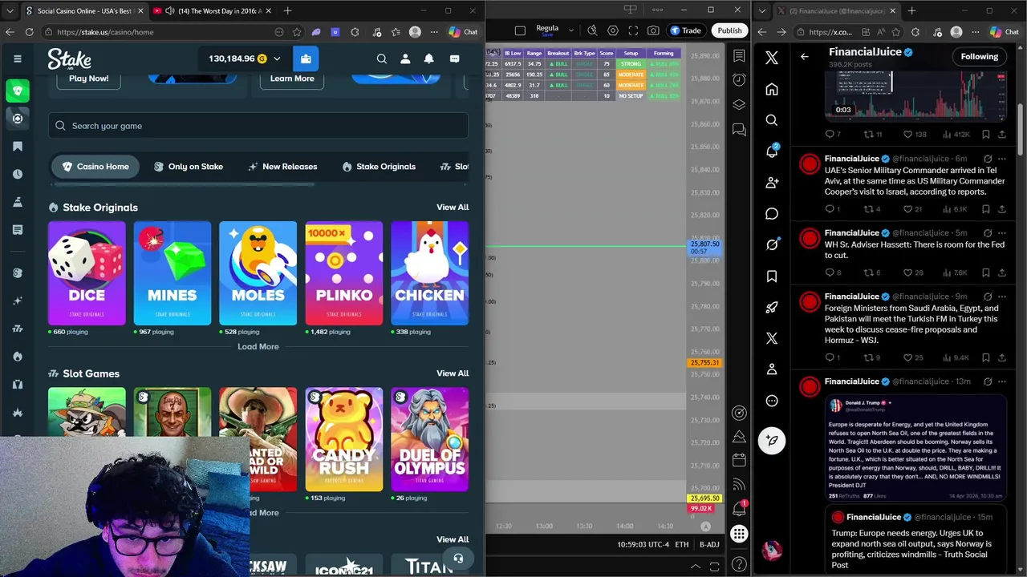Click View All for Slot Games
Screen dimensions: 1027x577
click(x=453, y=373)
